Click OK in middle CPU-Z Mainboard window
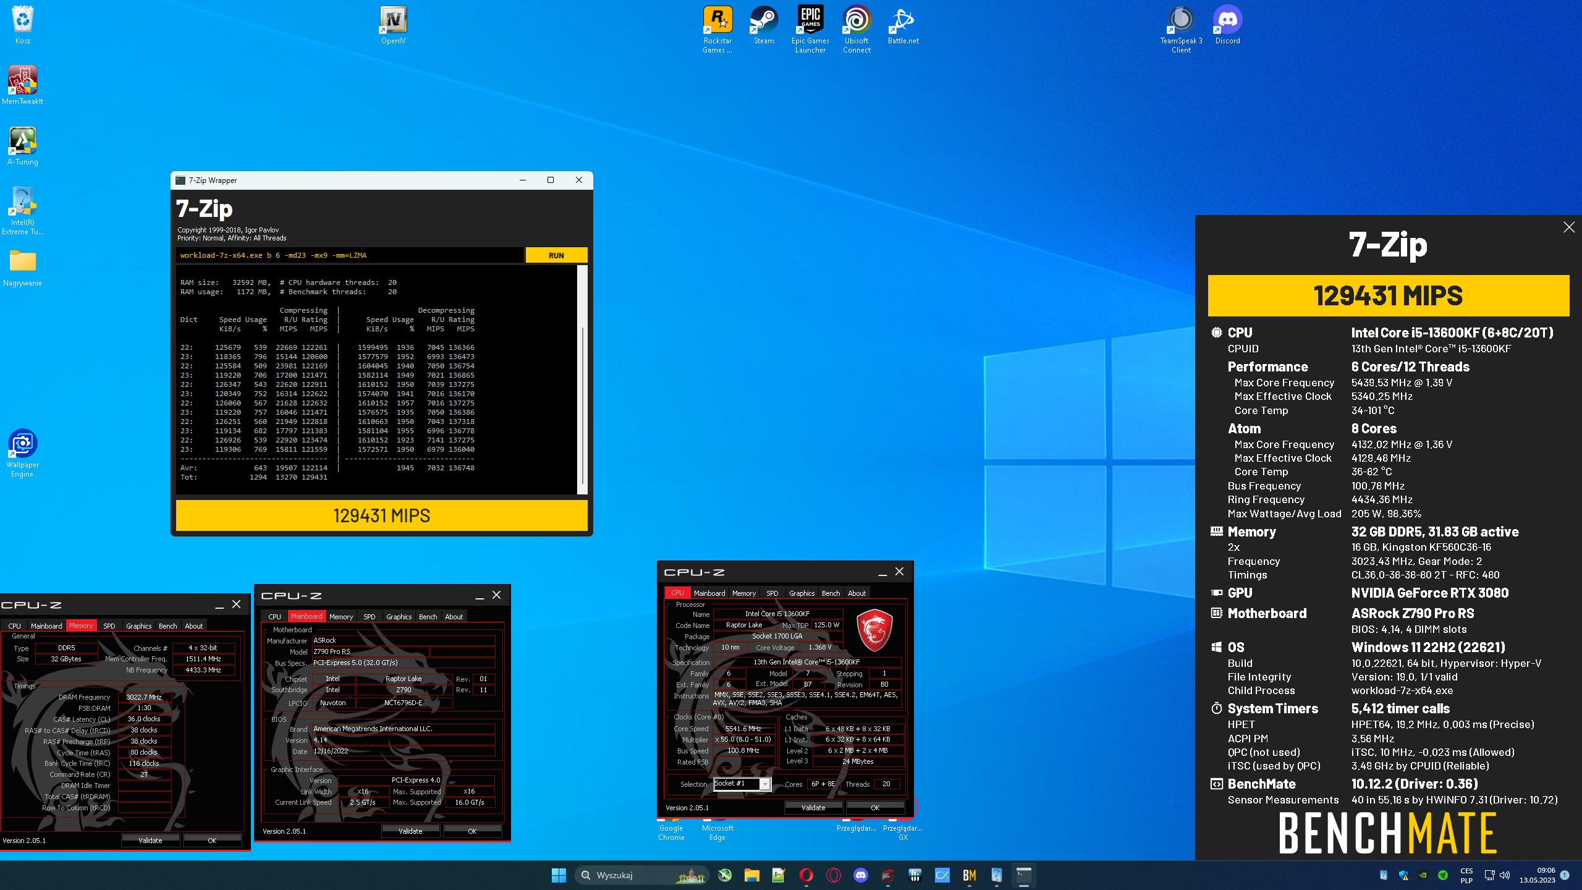This screenshot has width=1582, height=890. [472, 831]
